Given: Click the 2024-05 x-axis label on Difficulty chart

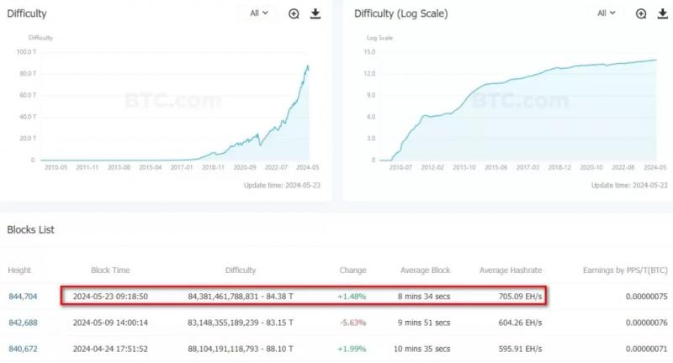Looking at the screenshot, I should tap(307, 167).
